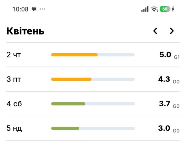Tap the 10:08 status bar clock
The width and height of the screenshot is (186, 145).
20,9
